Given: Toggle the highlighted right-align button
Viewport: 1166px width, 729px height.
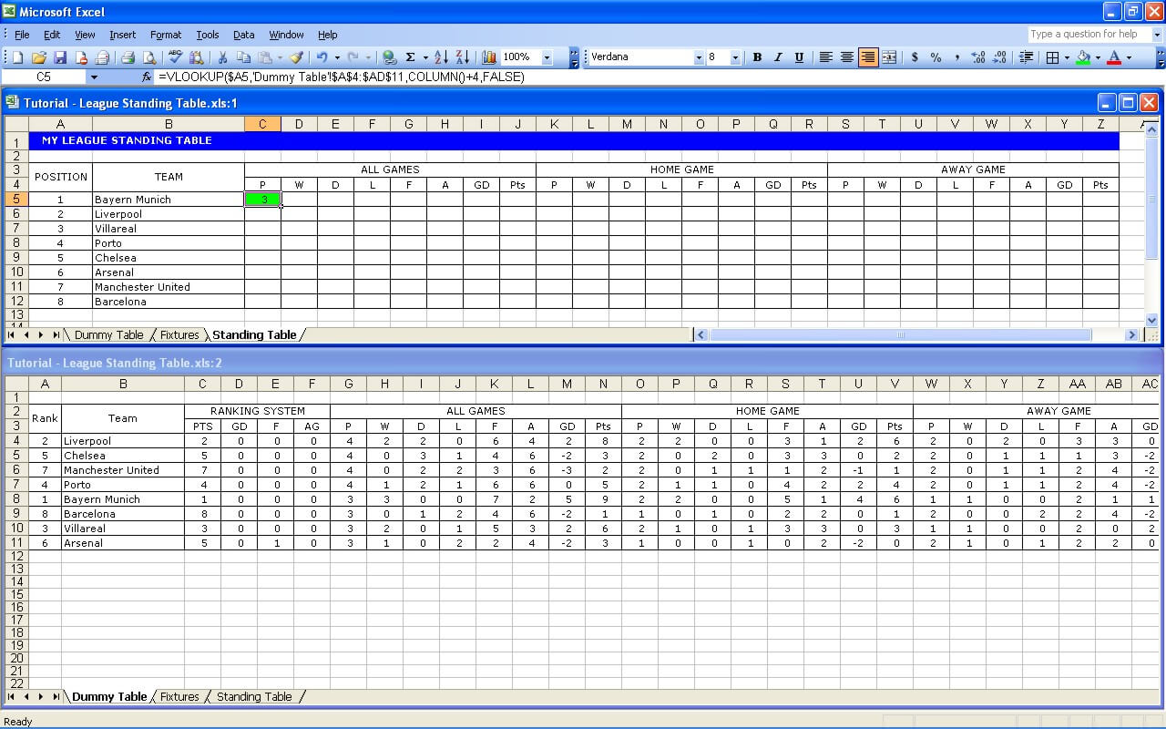Looking at the screenshot, I should 868,57.
